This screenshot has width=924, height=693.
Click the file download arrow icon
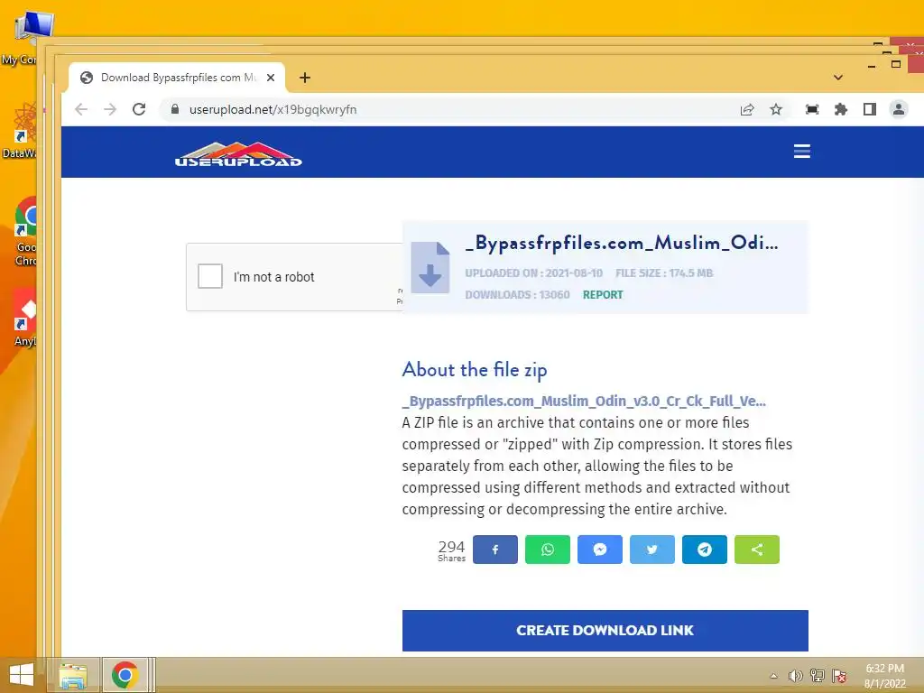[x=430, y=267]
